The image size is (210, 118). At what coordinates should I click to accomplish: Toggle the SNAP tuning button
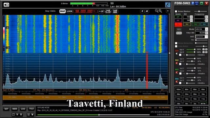[62, 11]
